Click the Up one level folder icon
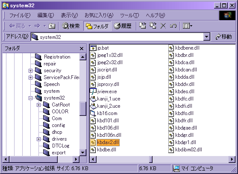The image size is (238, 174). tap(52, 26)
